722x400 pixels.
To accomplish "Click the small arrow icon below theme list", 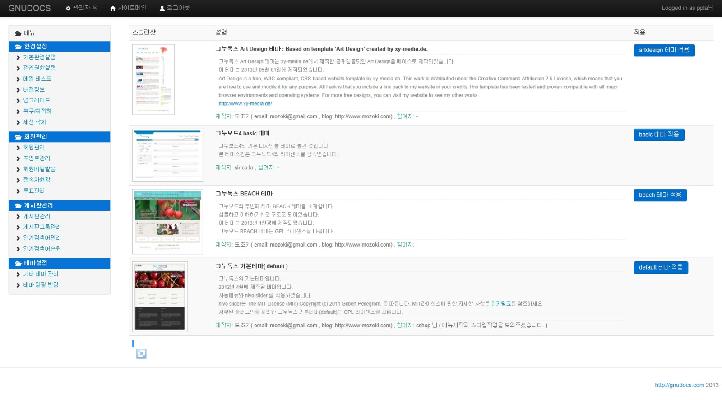I will point(141,354).
